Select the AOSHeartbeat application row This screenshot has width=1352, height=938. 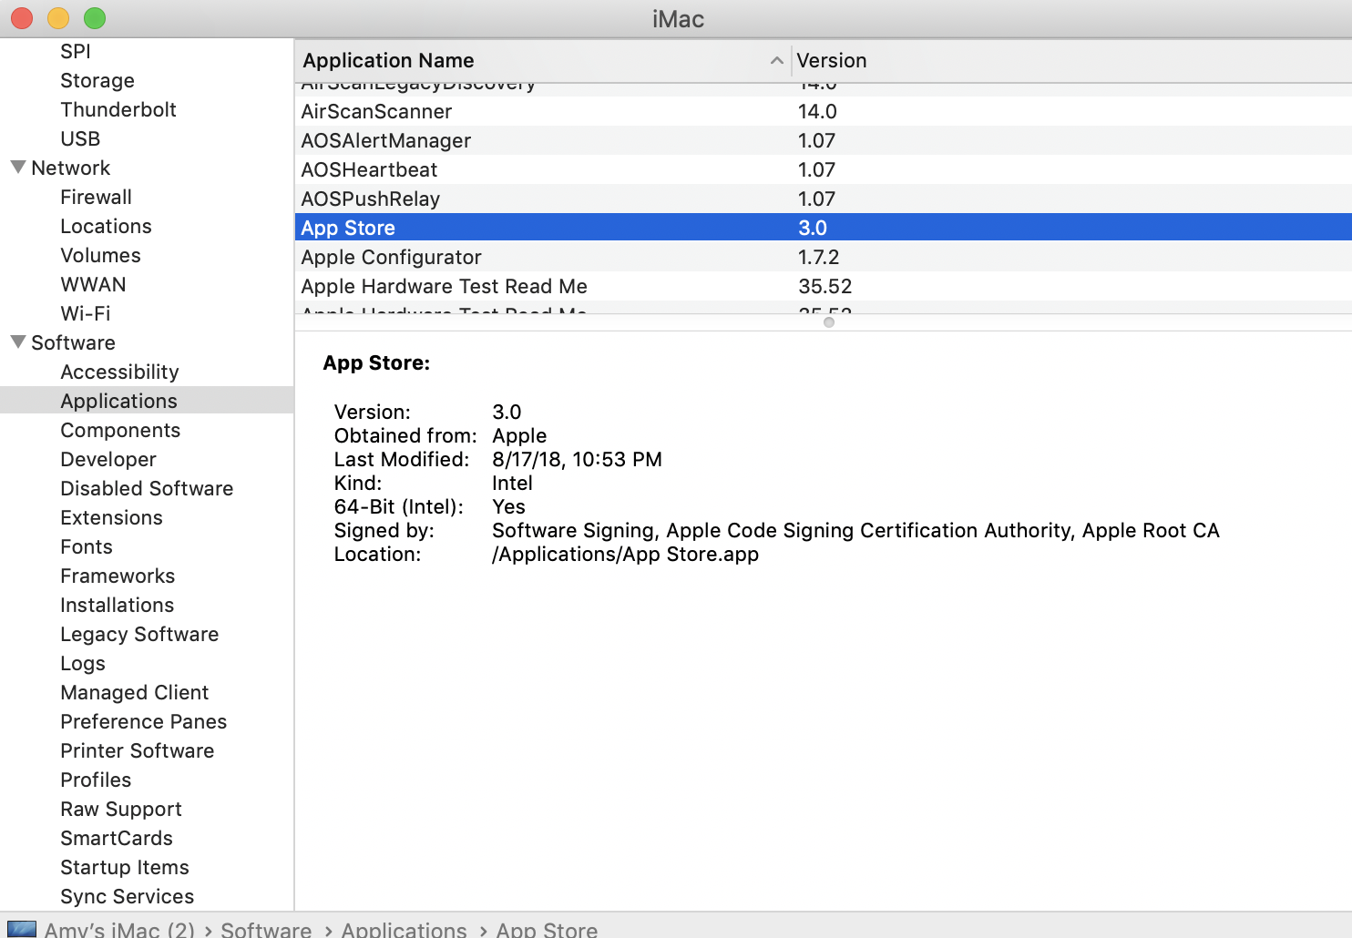coord(824,169)
